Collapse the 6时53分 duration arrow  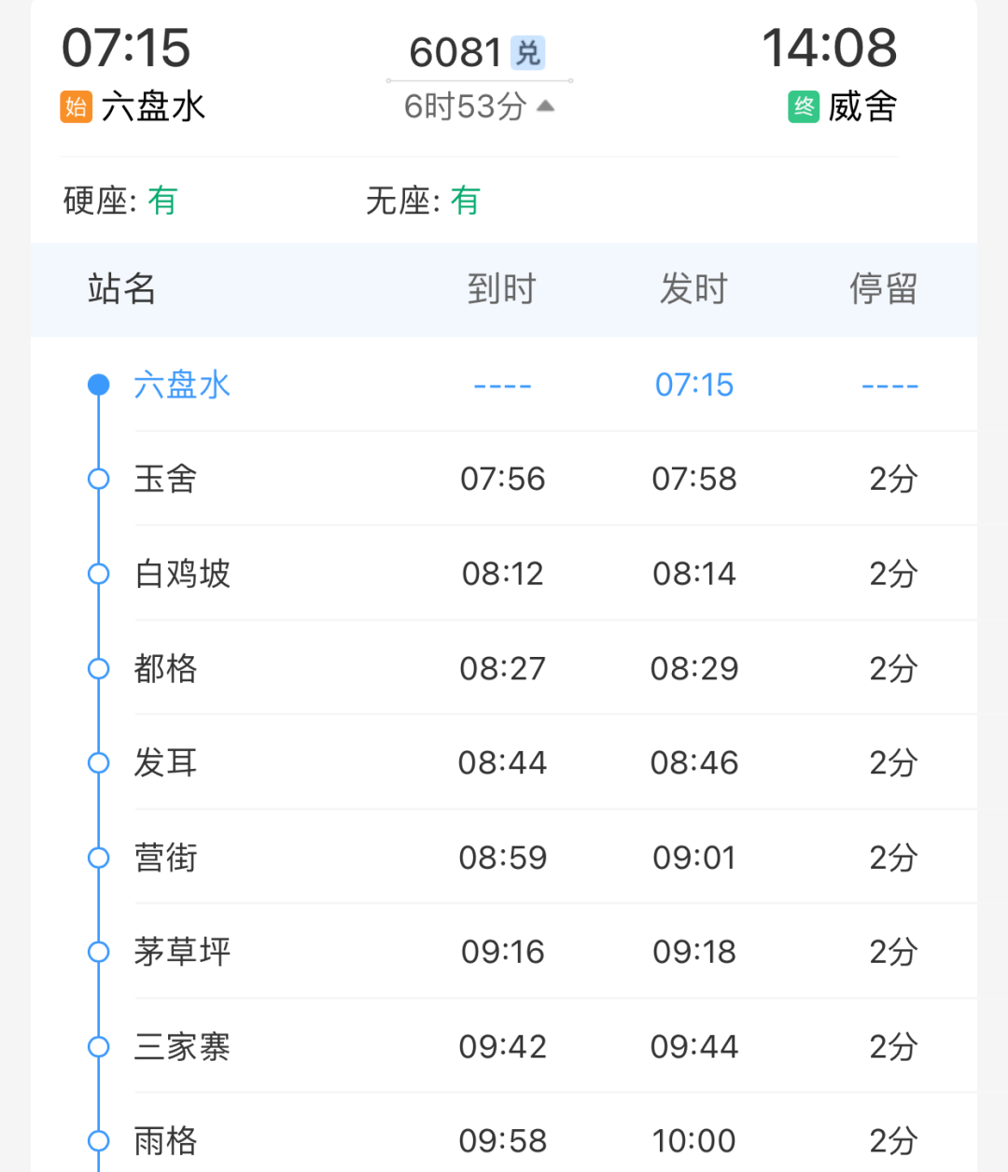[x=546, y=106]
